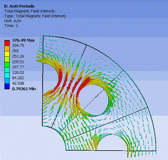Viewport: 168px width, 160px height.
Task: Select the orange legend color band
Action: tap(7, 48)
